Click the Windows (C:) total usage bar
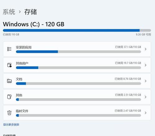The width and height of the screenshot is (155, 136). (77, 30)
